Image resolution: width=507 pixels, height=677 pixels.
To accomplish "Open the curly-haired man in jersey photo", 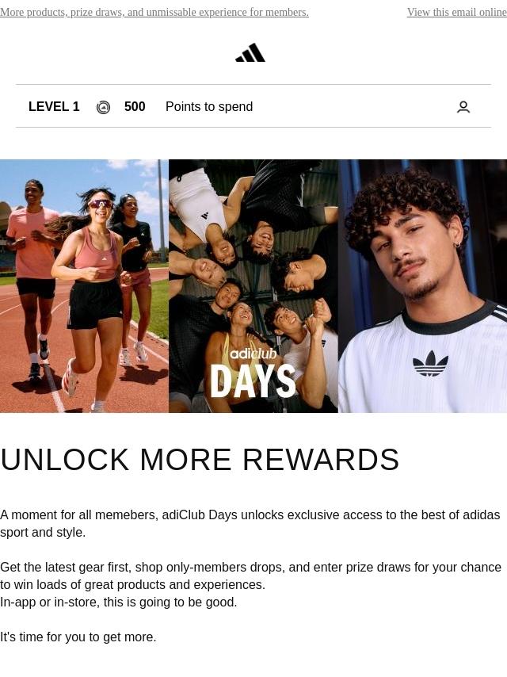I will coord(422,286).
